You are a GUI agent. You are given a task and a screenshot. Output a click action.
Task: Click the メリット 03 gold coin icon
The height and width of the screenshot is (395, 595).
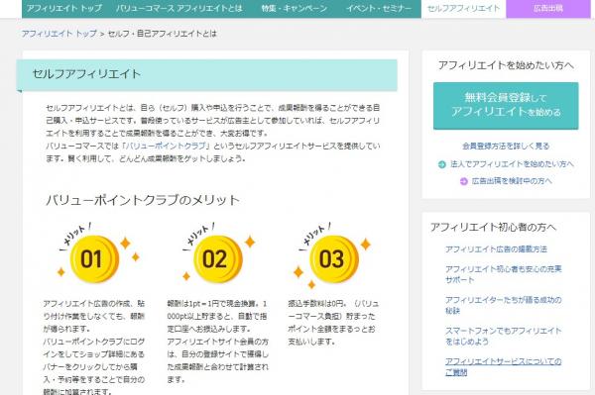click(x=334, y=259)
